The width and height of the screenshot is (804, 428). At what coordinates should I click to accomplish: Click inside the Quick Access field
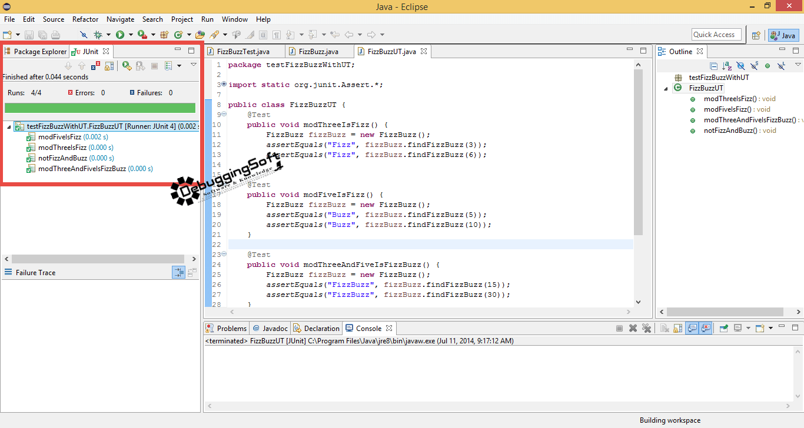(716, 34)
